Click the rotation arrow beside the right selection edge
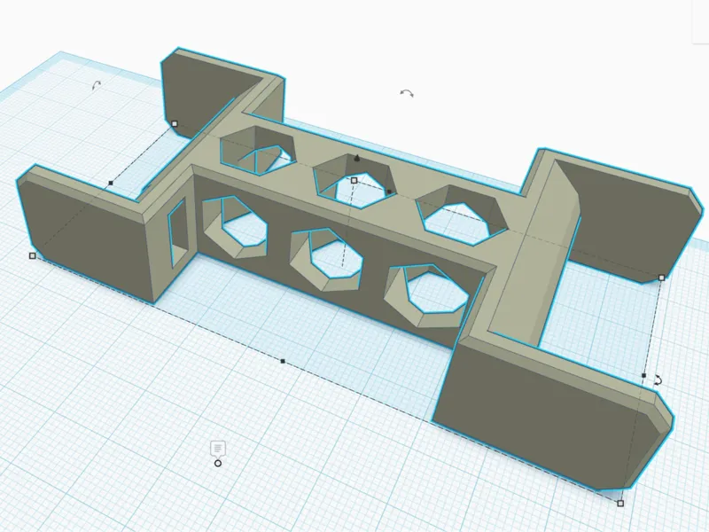This screenshot has width=709, height=532. (x=658, y=380)
